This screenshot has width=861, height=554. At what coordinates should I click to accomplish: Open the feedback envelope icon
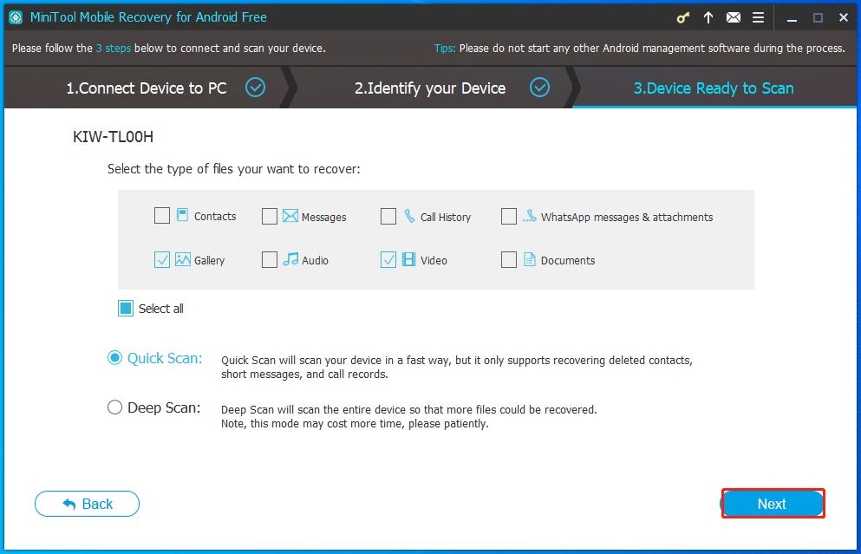733,16
